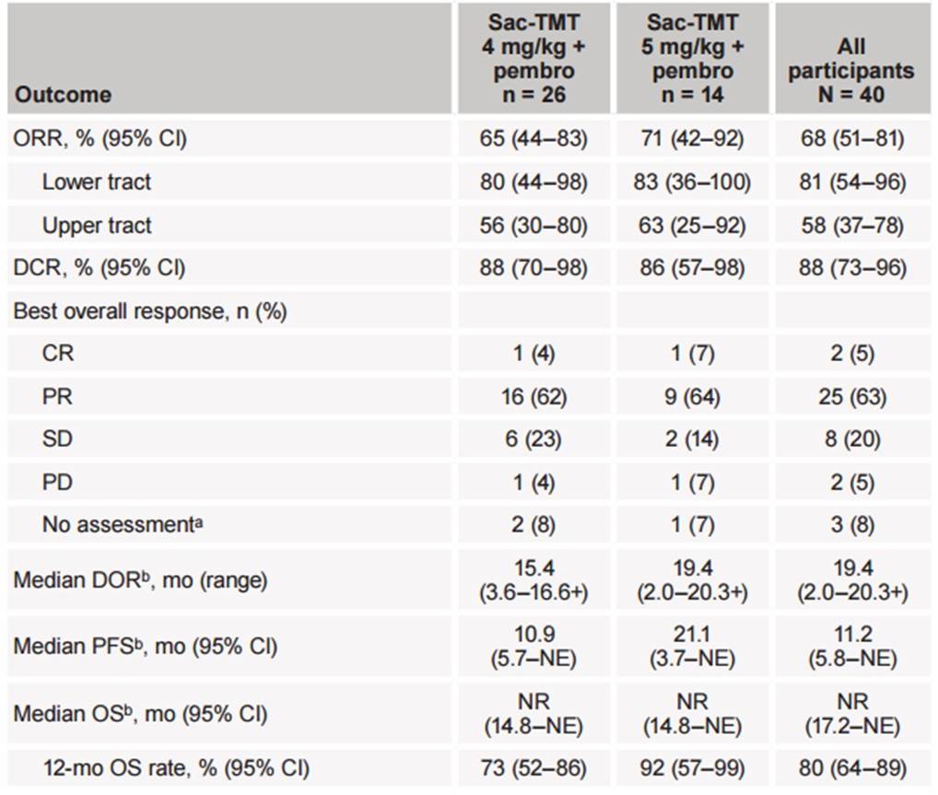Select the Lower tract row label
The width and height of the screenshot is (938, 795).
click(97, 181)
